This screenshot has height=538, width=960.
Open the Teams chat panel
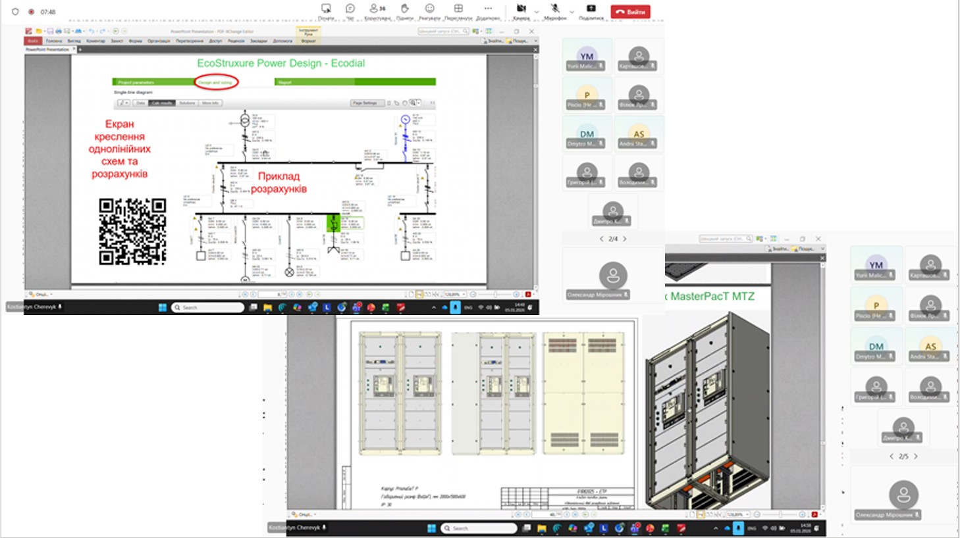350,9
